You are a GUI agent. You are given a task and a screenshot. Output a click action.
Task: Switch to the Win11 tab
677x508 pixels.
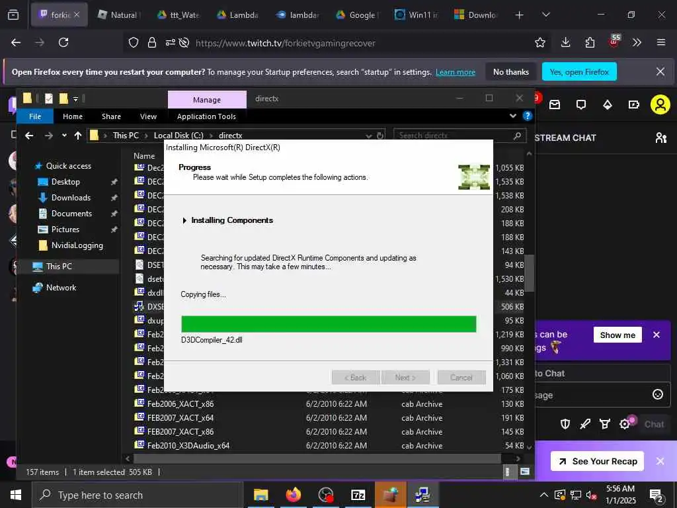pos(417,15)
